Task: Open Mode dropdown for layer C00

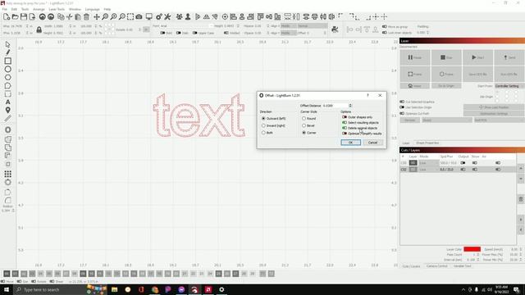Action: [429, 163]
